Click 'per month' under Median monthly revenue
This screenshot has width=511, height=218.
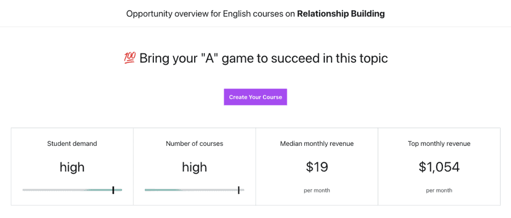tap(317, 191)
